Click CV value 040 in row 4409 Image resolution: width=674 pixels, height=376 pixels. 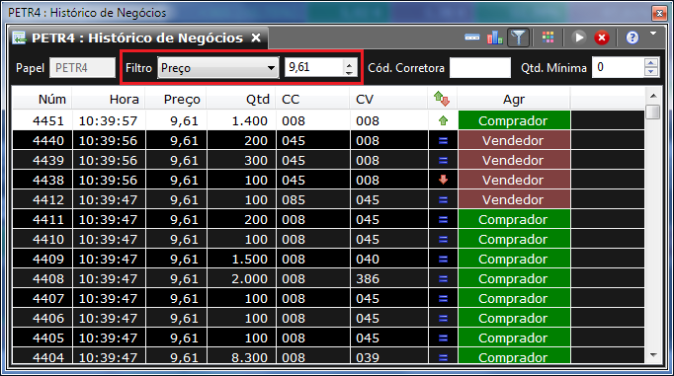389,259
